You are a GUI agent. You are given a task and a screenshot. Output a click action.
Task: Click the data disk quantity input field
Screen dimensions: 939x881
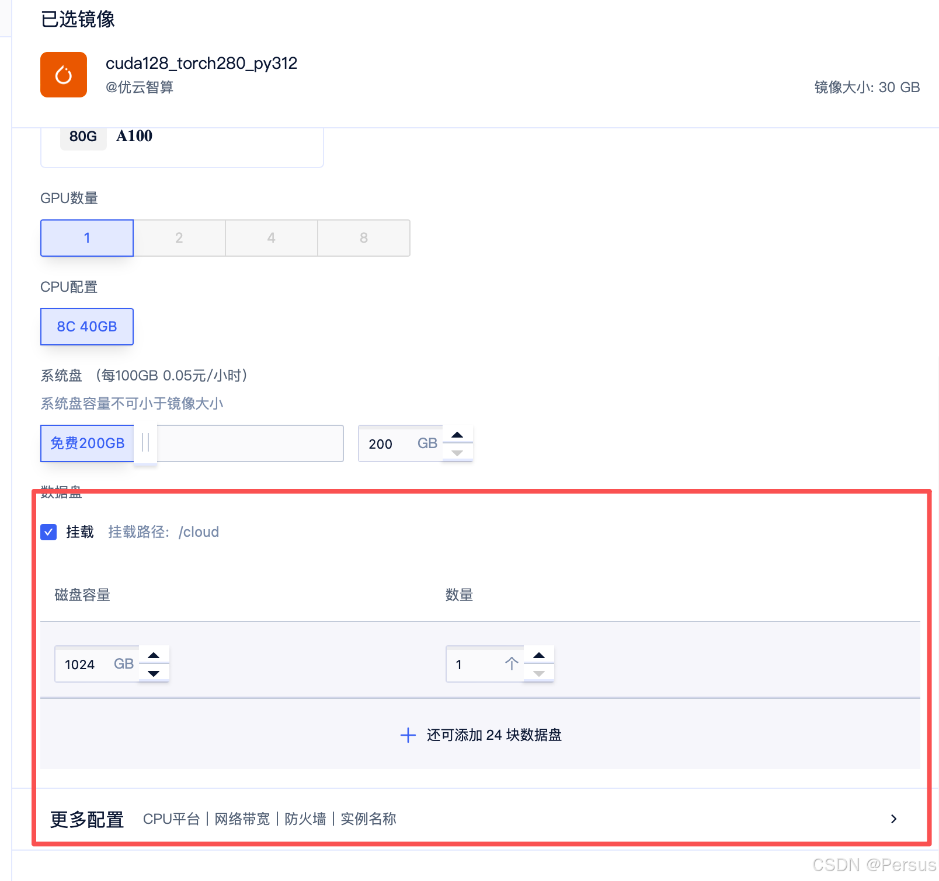tap(485, 664)
